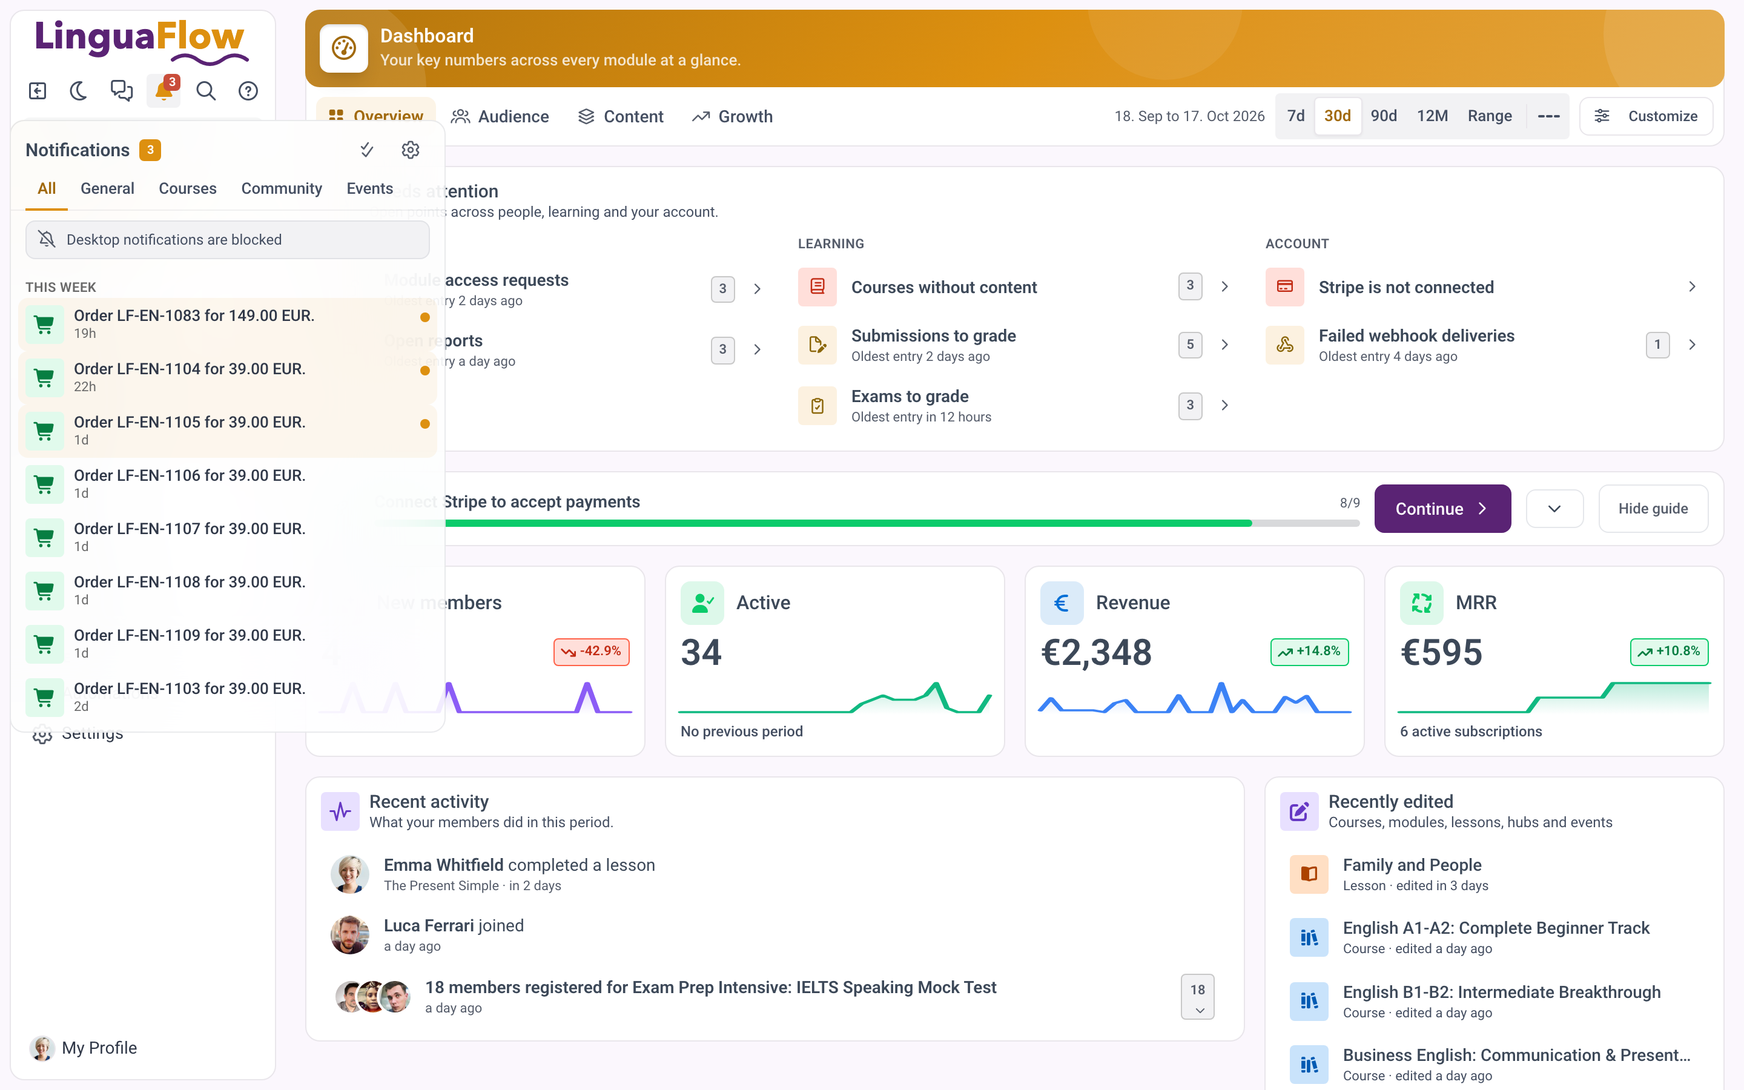Viewport: 1744px width, 1090px height.
Task: Show Community notifications tab
Action: (282, 188)
